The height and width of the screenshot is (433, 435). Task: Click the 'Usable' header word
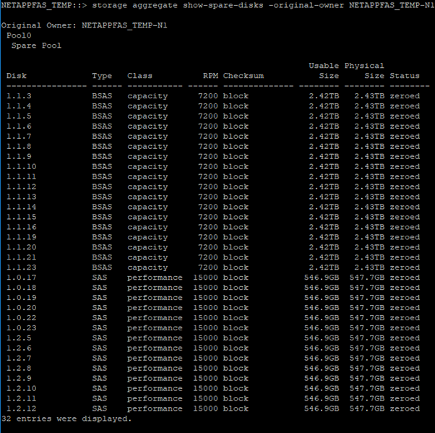coord(324,66)
